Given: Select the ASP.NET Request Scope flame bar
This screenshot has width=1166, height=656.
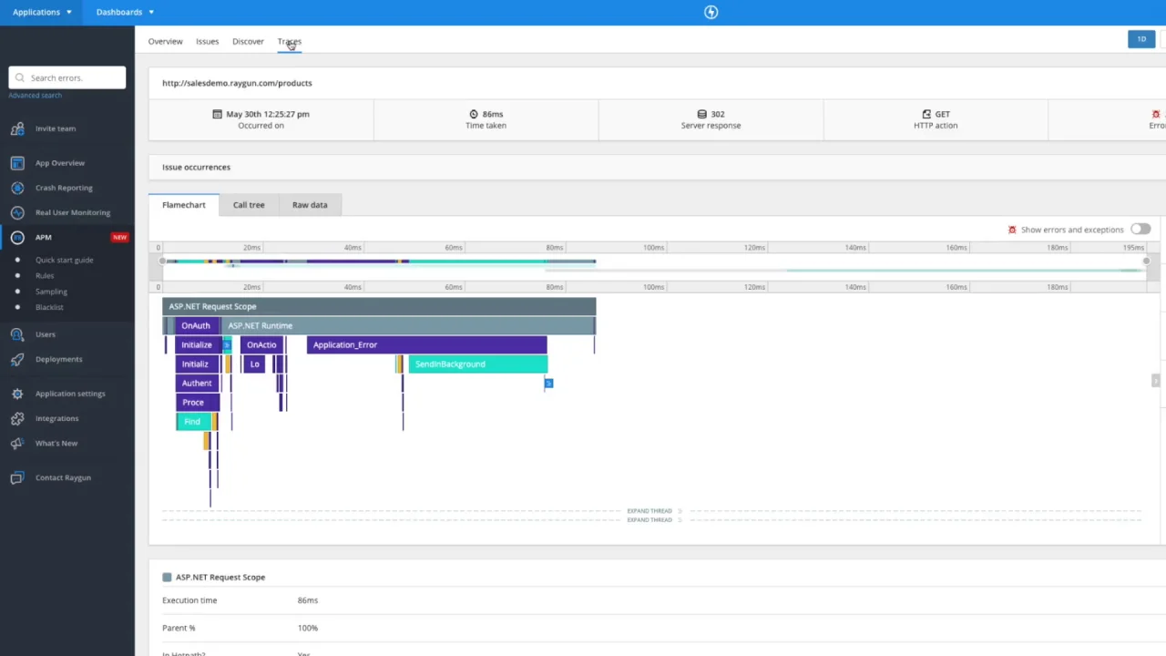Looking at the screenshot, I should pyautogui.click(x=379, y=306).
